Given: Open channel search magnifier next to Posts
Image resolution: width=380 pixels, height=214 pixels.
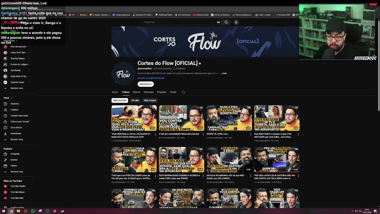Looking at the screenshot, I should tap(183, 92).
